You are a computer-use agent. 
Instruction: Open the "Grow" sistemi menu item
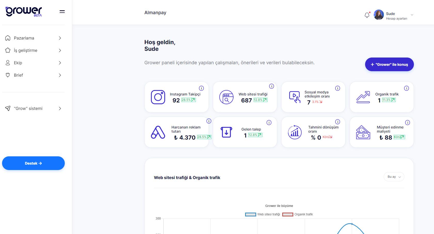click(x=33, y=108)
